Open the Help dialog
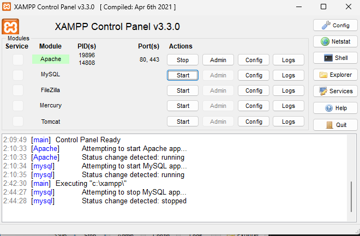 [335, 108]
